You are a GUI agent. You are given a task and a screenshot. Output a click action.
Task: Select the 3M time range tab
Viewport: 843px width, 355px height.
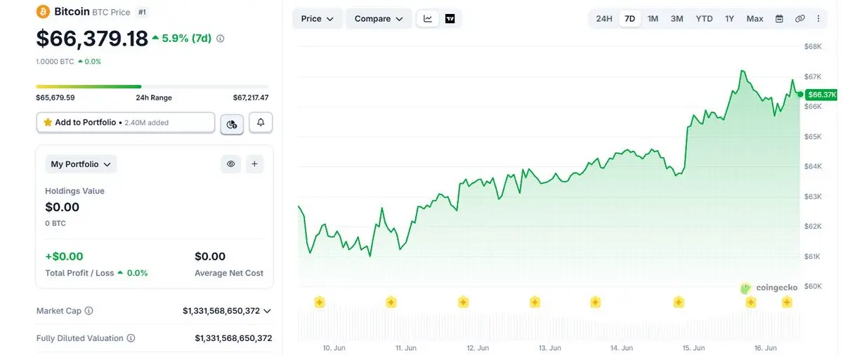pos(677,19)
